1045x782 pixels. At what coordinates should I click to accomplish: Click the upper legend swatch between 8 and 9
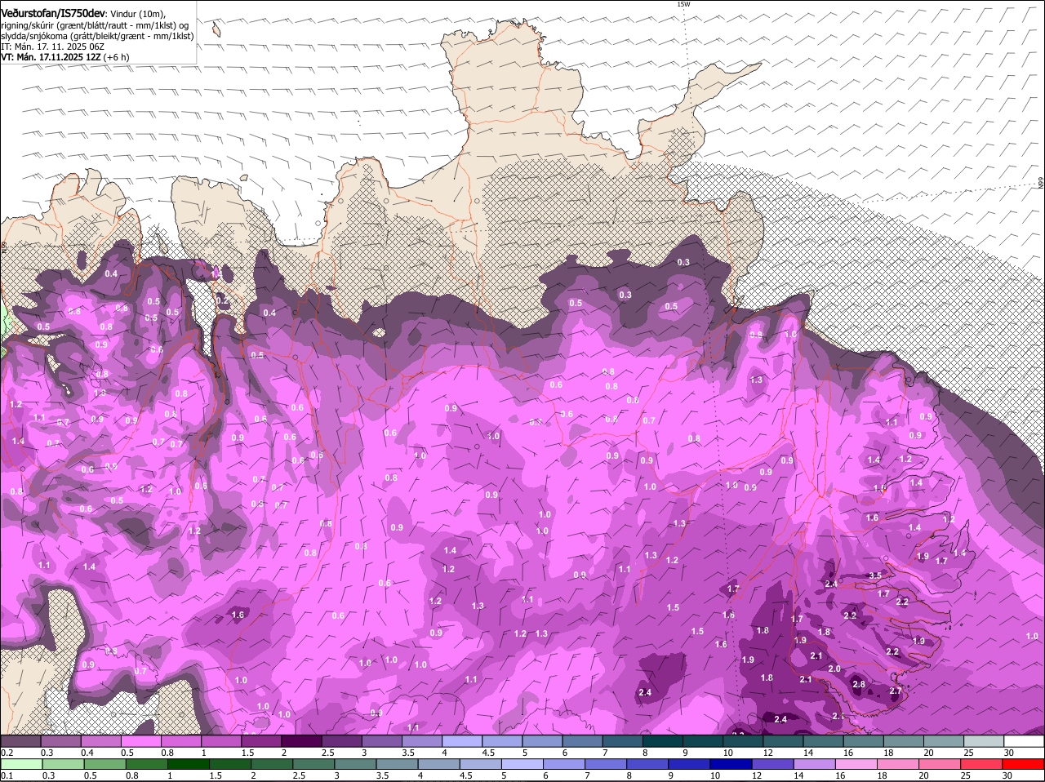[663, 741]
